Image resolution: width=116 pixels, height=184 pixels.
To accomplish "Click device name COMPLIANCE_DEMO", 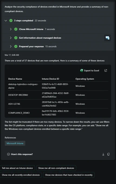I will [x=19, y=113].
